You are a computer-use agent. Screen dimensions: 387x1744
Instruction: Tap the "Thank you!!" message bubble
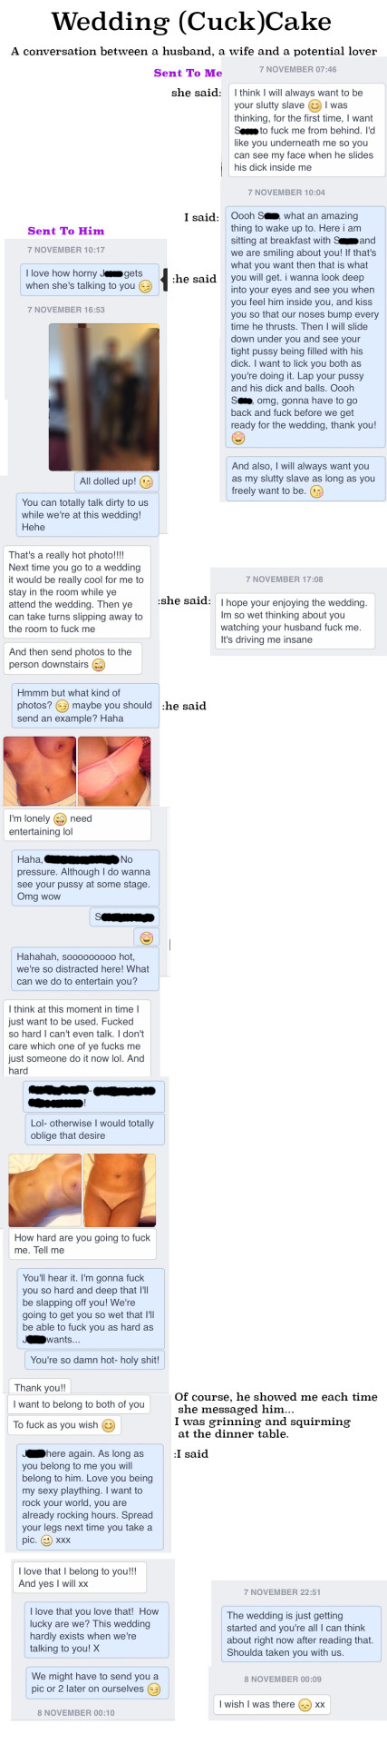[x=40, y=1387]
